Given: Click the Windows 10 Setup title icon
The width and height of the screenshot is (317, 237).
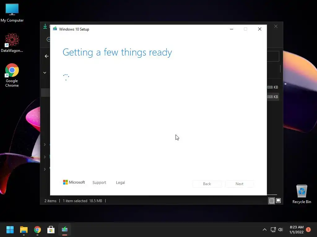Looking at the screenshot, I should click(x=55, y=29).
